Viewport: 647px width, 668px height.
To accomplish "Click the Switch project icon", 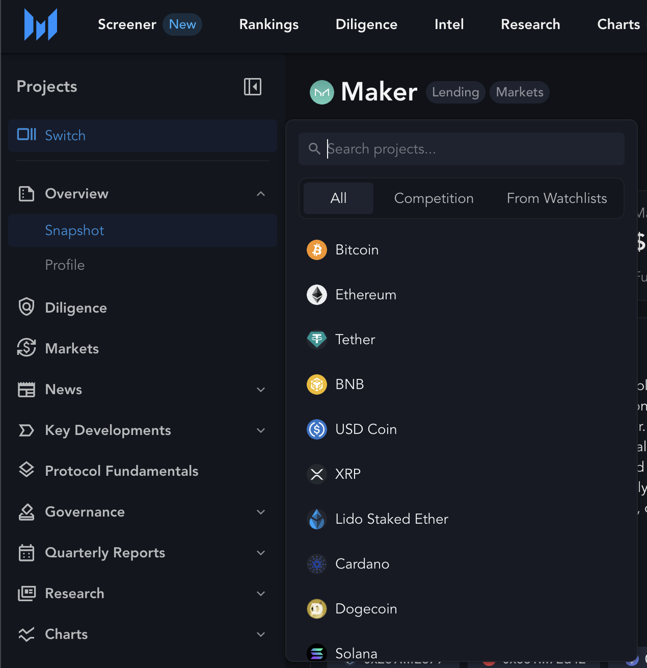I will 26,135.
